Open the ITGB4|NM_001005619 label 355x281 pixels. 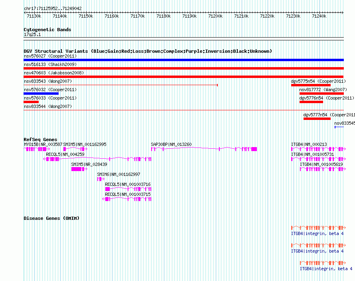click(321, 164)
